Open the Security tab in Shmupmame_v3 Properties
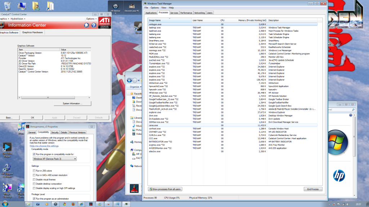The width and height of the screenshot is (369, 207). tap(55, 132)
